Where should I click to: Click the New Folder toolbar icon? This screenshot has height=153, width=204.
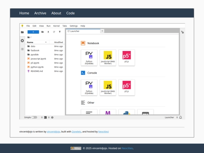pyautogui.click(x=43, y=32)
